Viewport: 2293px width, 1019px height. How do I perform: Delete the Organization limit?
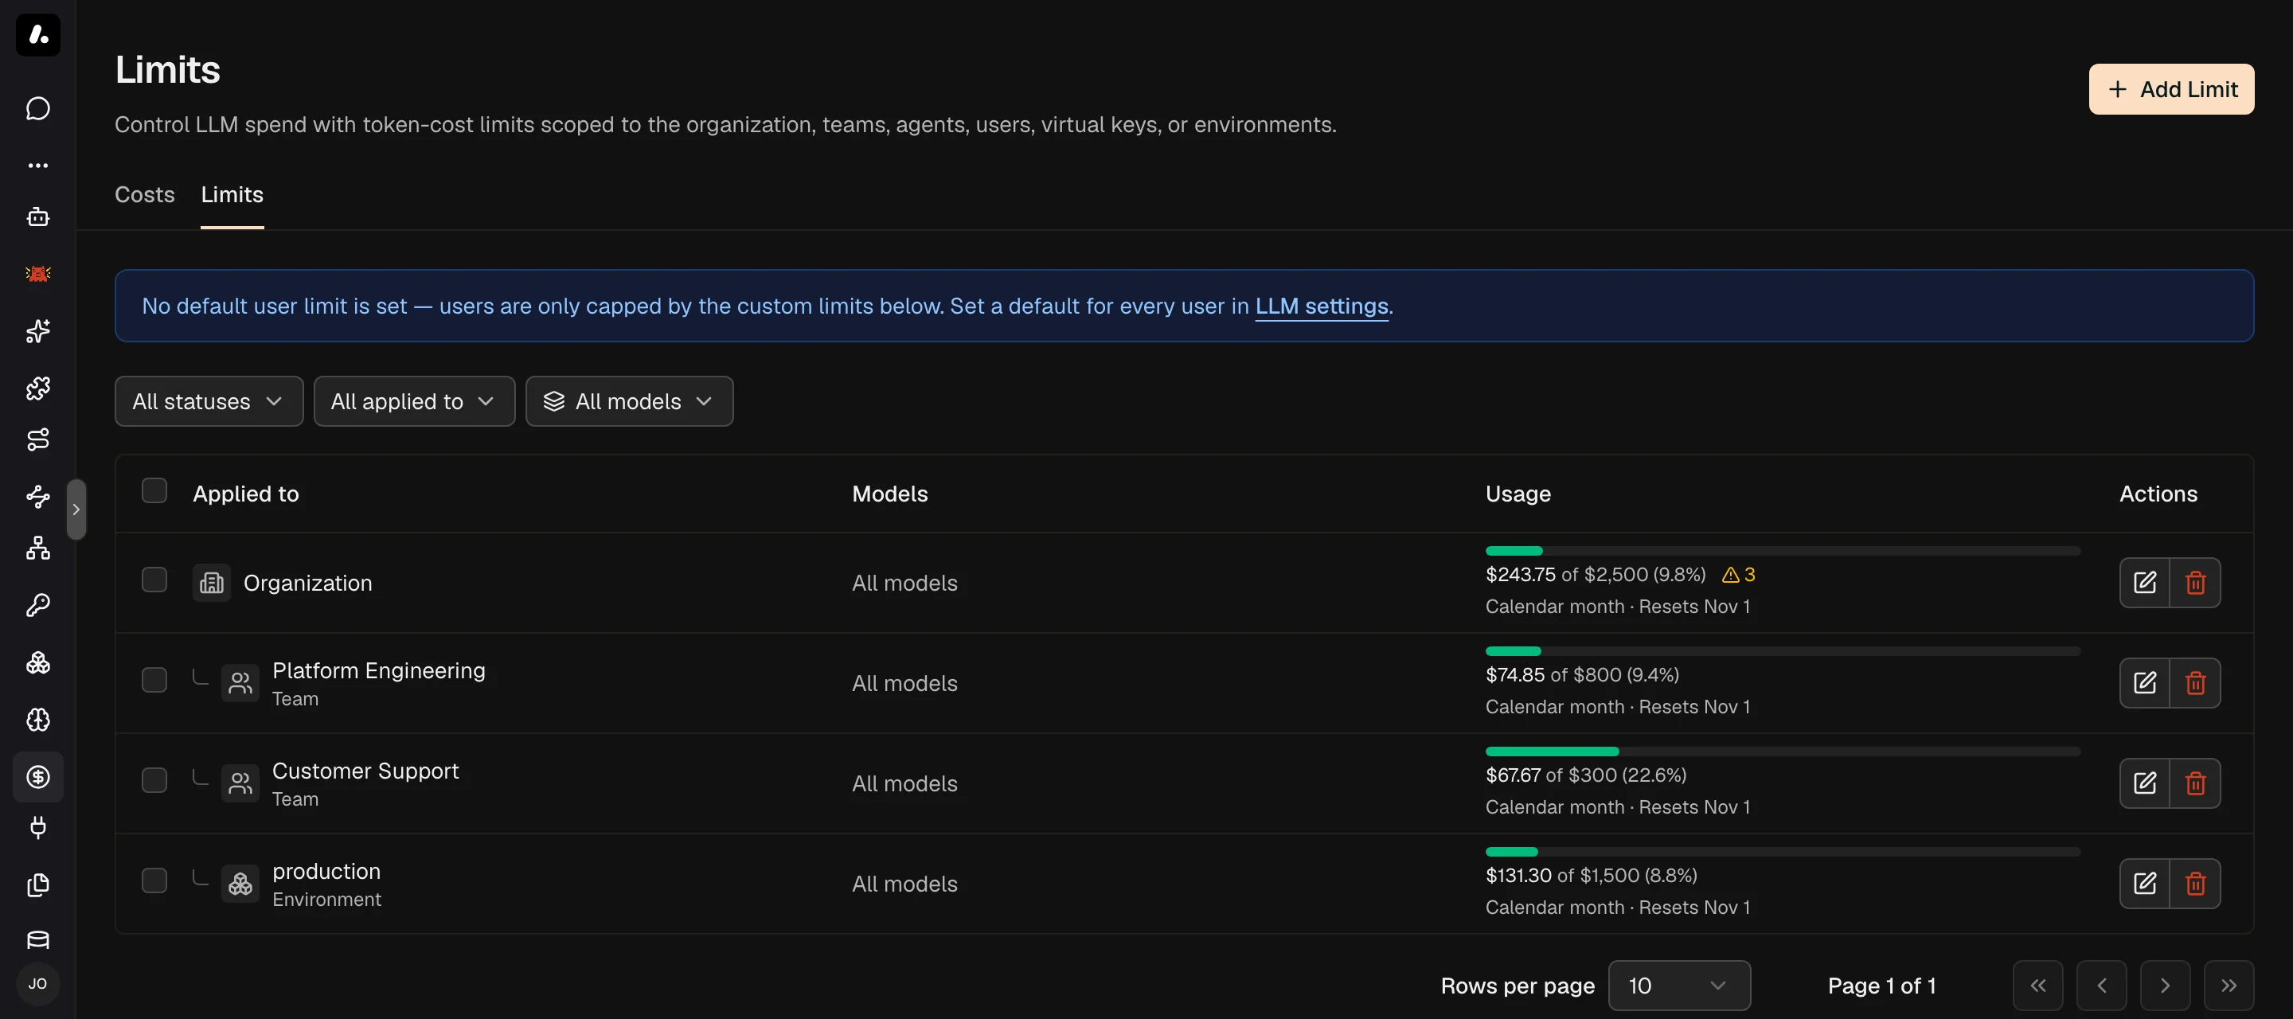coord(2195,583)
